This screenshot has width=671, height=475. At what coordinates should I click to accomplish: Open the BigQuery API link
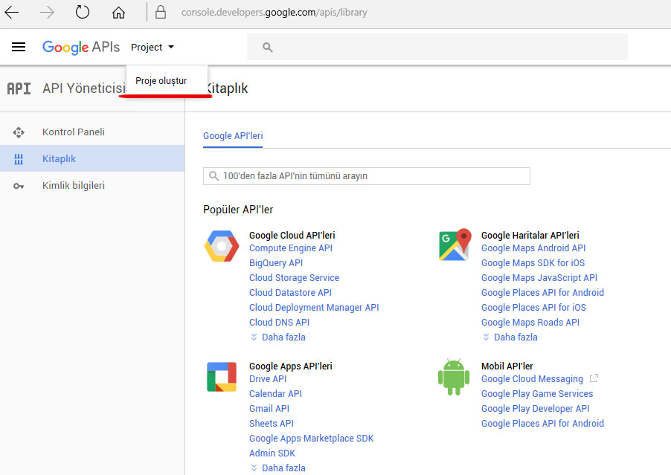[276, 263]
